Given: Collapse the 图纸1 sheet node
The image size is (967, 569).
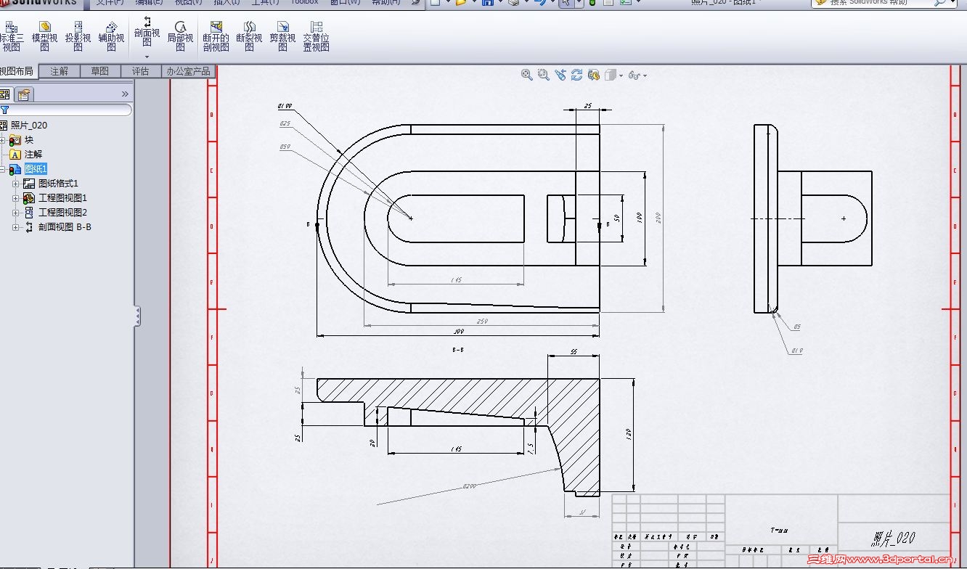Looking at the screenshot, I should coord(2,169).
